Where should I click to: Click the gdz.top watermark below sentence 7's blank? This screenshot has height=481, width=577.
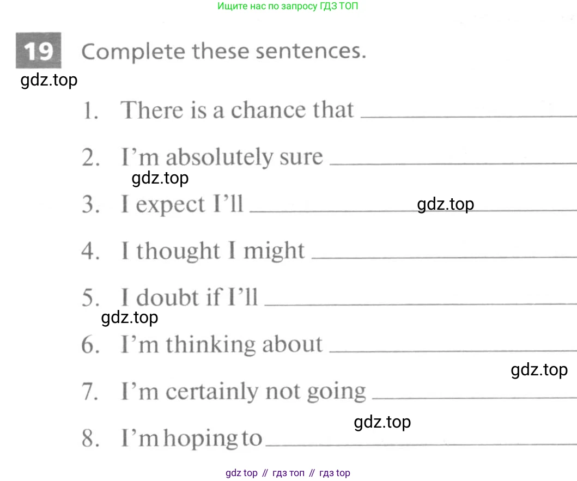(x=382, y=422)
